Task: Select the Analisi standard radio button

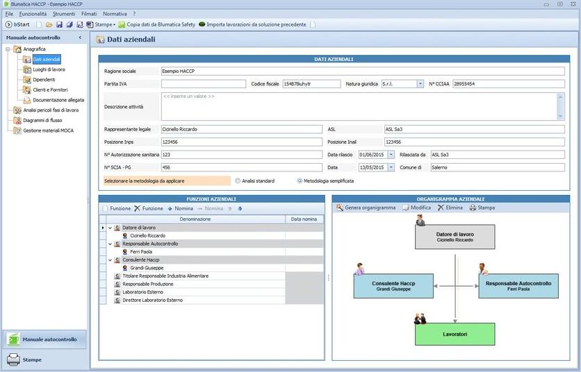Action: 238,181
